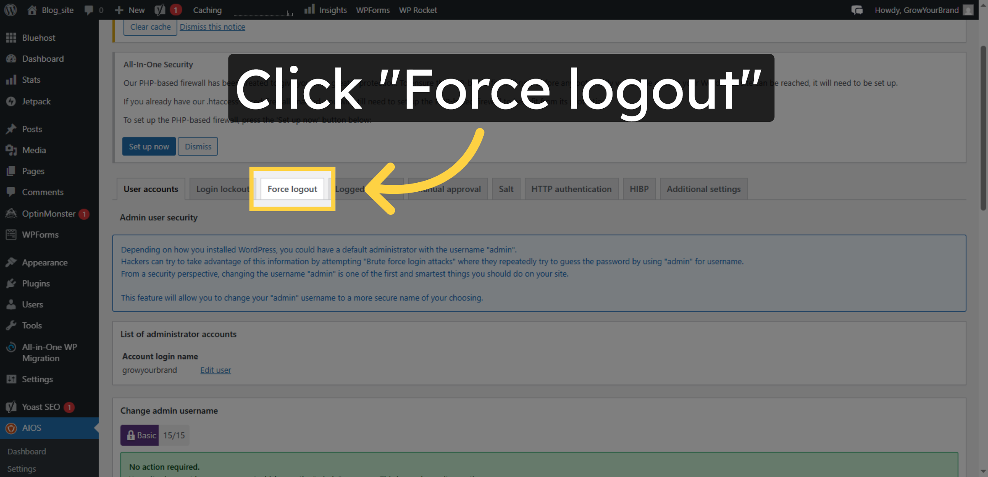Click the WordPress logo in admin bar

(x=10, y=9)
